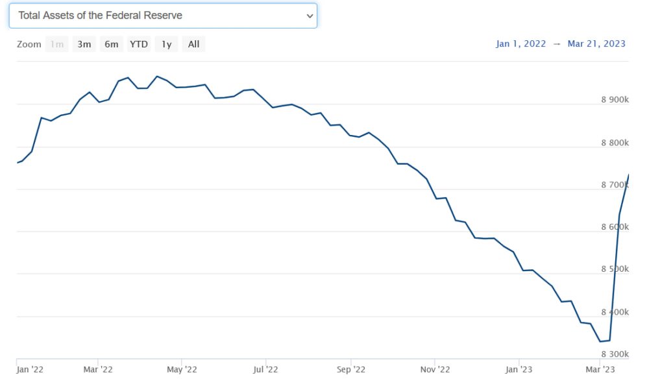The image size is (649, 386).
Task: Click the Jan '22 x-axis label
Action: [30, 369]
